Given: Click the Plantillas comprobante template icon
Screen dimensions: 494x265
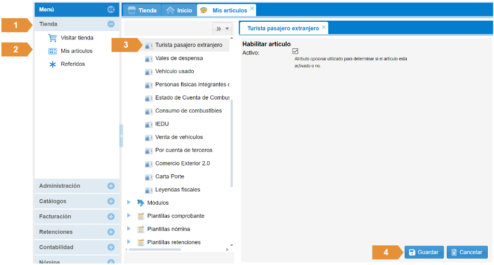Looking at the screenshot, I should click(x=141, y=216).
